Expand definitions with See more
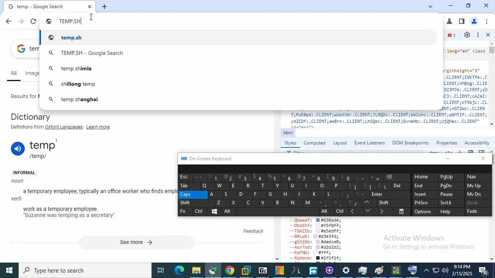Viewport: 495px width, 278px height. point(137,242)
